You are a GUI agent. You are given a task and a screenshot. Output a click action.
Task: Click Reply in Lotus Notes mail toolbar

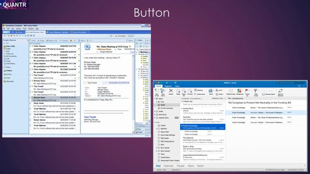tap(41, 41)
